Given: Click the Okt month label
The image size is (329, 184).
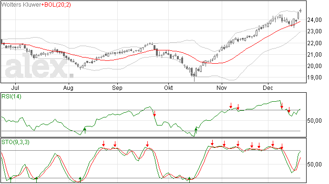Looking at the screenshot, I should pyautogui.click(x=168, y=87).
